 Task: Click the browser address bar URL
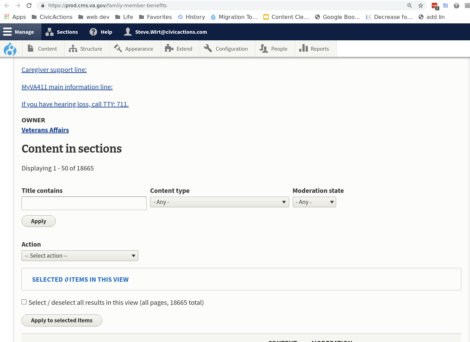(x=107, y=6)
